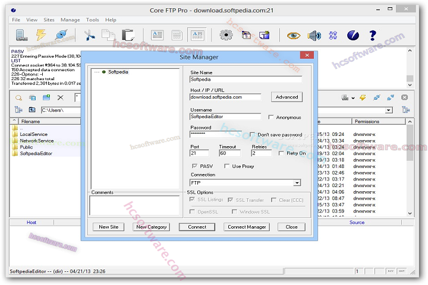Enable the Use Proxy checkbox
The width and height of the screenshot is (428, 285).
[226, 166]
